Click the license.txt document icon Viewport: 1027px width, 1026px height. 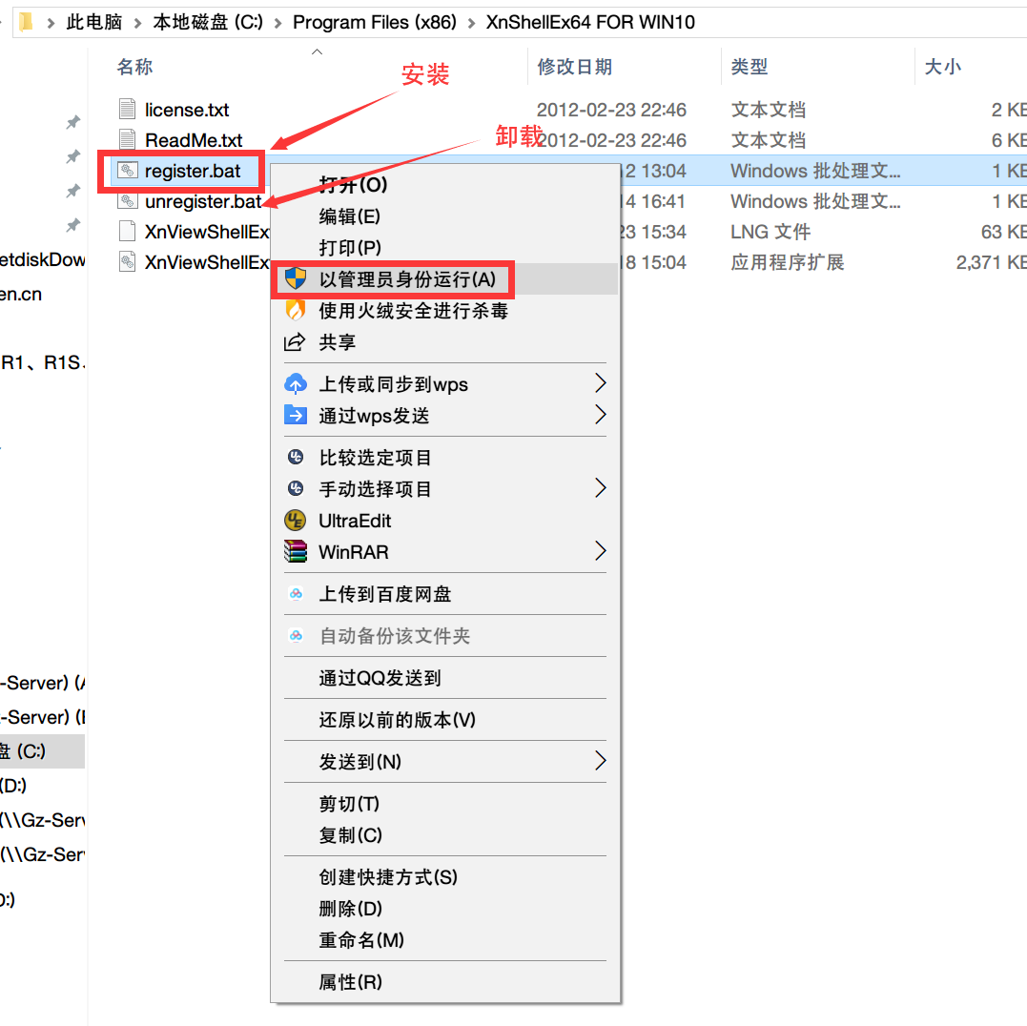click(127, 109)
